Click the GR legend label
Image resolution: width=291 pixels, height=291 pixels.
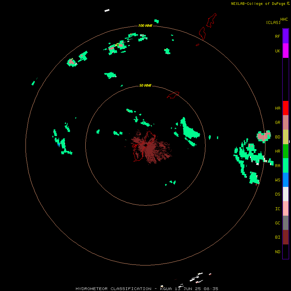[x=278, y=123]
